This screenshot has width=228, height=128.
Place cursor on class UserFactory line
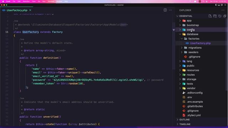point(38,32)
